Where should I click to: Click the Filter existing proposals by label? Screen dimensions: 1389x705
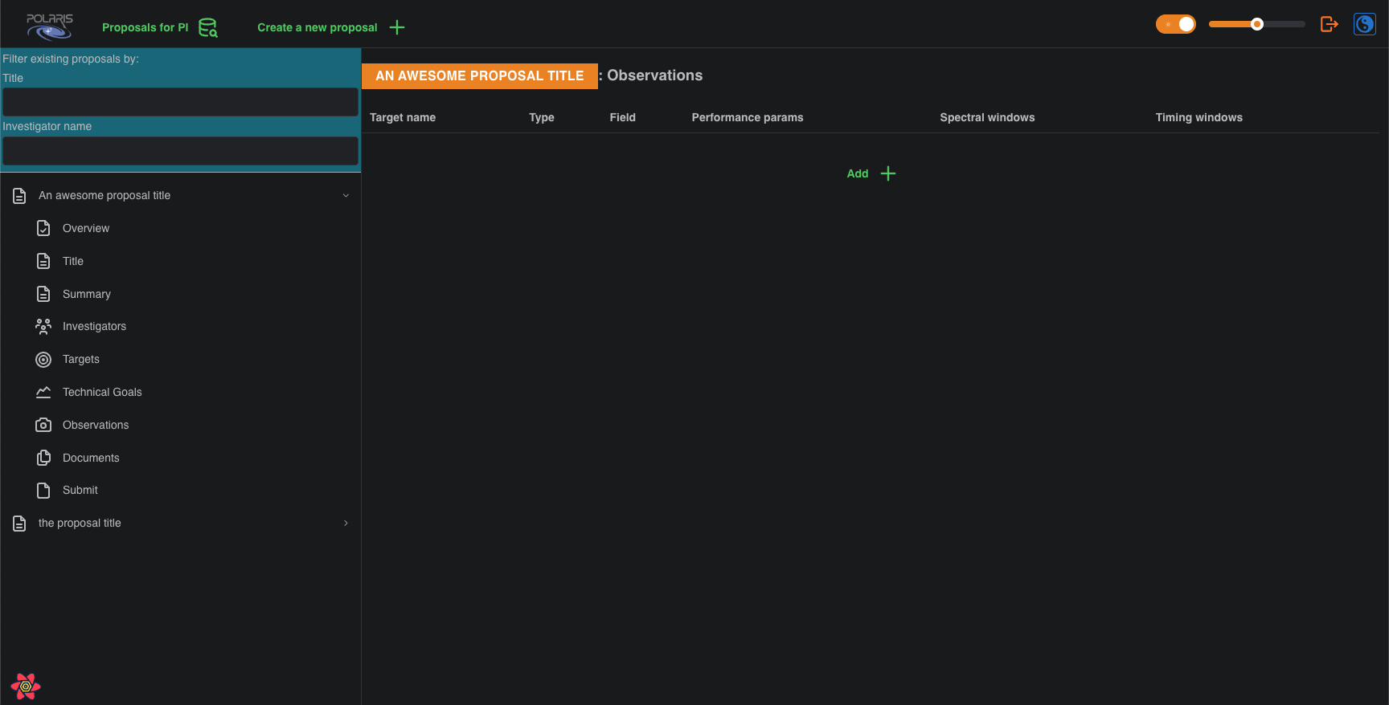(x=71, y=59)
